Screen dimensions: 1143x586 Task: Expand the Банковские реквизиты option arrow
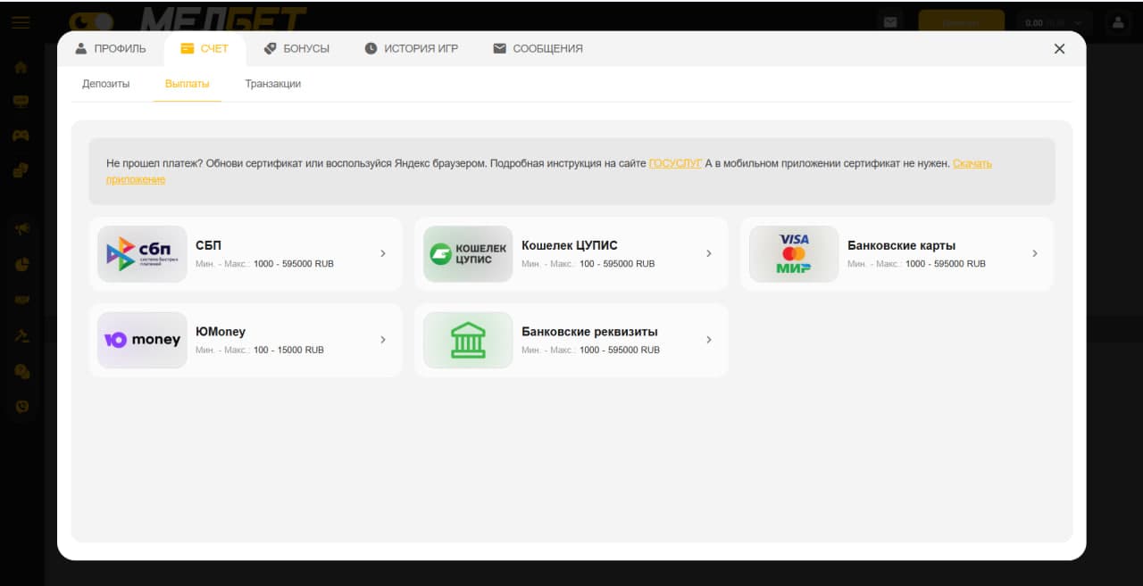pos(709,340)
